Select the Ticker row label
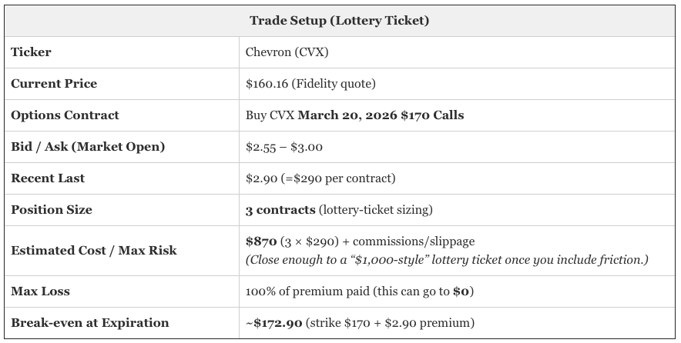This screenshot has height=343, width=681. click(31, 52)
